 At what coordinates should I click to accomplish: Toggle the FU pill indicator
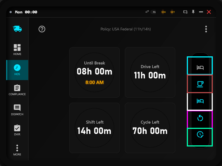click(x=154, y=12)
